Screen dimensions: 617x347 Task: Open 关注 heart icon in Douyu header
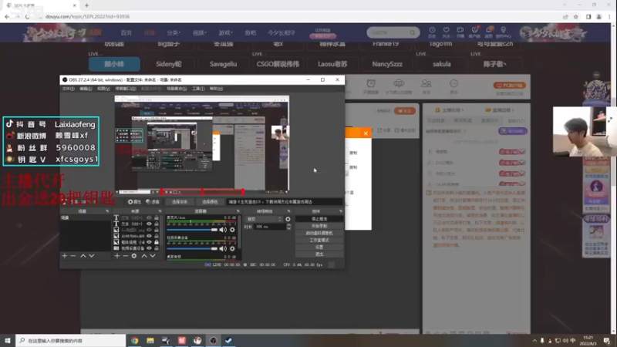(x=446, y=32)
